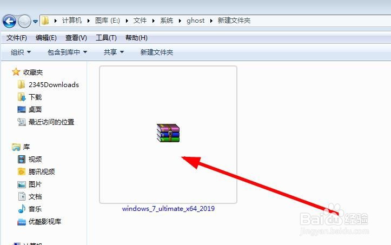The image size is (391, 245).
Task: Open the 音乐 library
Action: (x=35, y=209)
